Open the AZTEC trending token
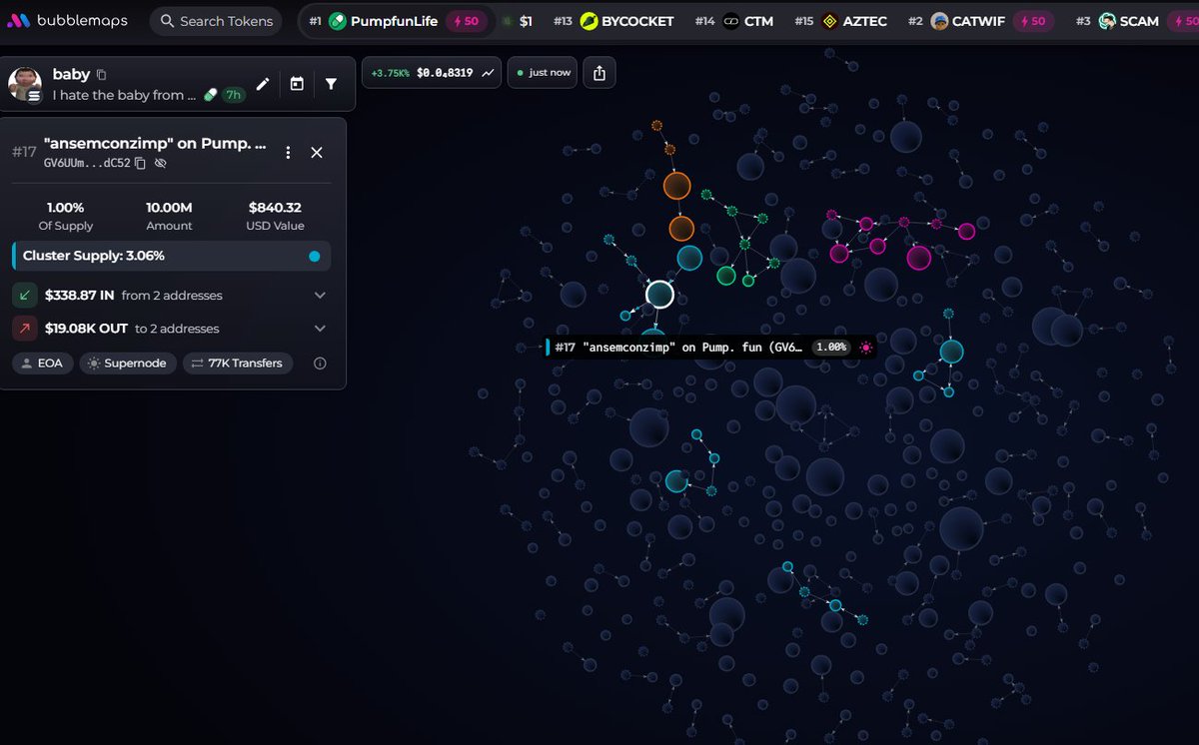Image resolution: width=1199 pixels, height=745 pixels. point(840,21)
